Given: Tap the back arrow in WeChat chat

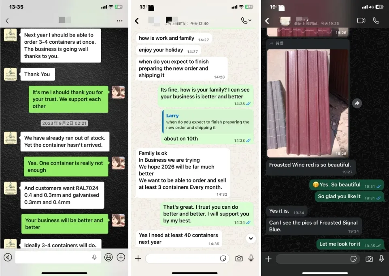Looking at the screenshot, I should [7, 21].
